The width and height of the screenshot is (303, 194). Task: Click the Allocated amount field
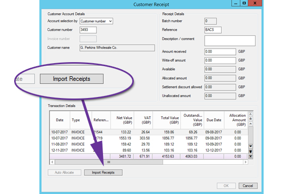click(x=220, y=78)
